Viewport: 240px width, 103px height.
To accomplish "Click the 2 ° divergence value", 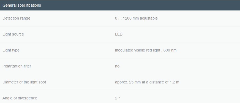I will [x=118, y=98].
